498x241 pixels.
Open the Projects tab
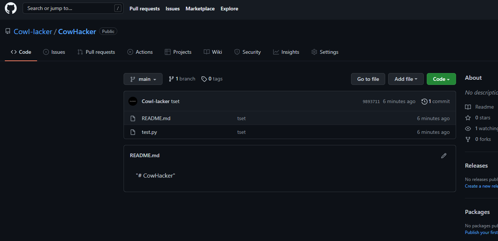click(178, 52)
